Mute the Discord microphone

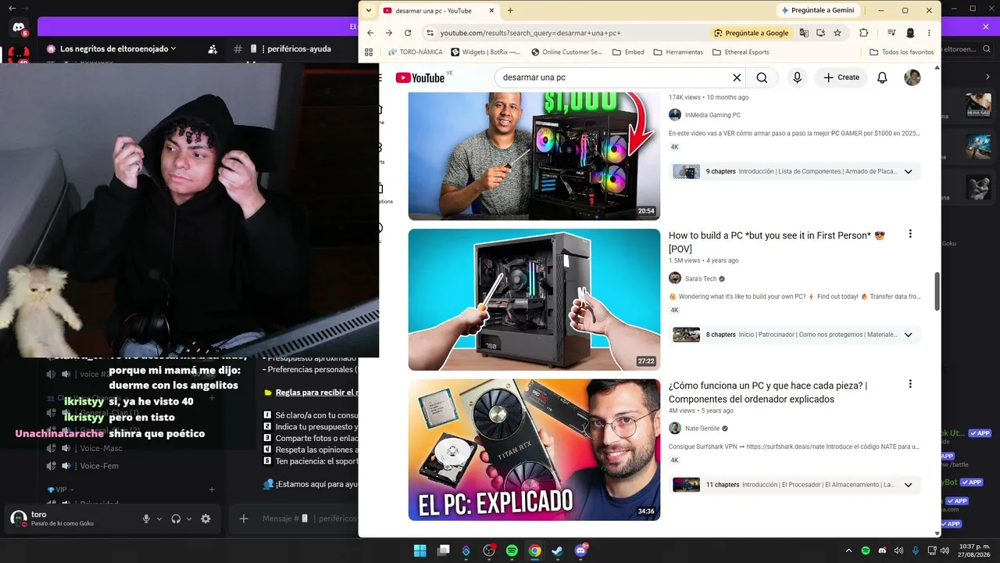tap(146, 518)
